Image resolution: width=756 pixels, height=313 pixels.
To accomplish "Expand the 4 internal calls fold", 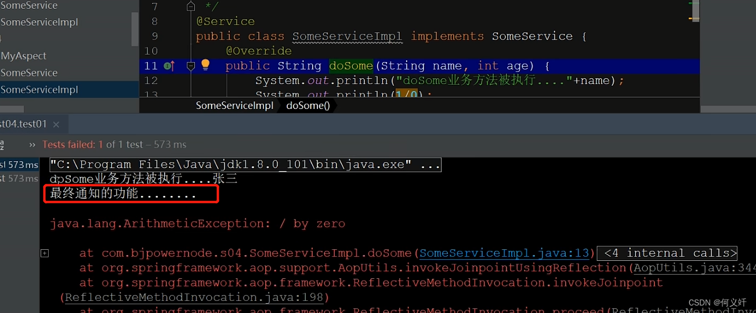I will coord(670,253).
